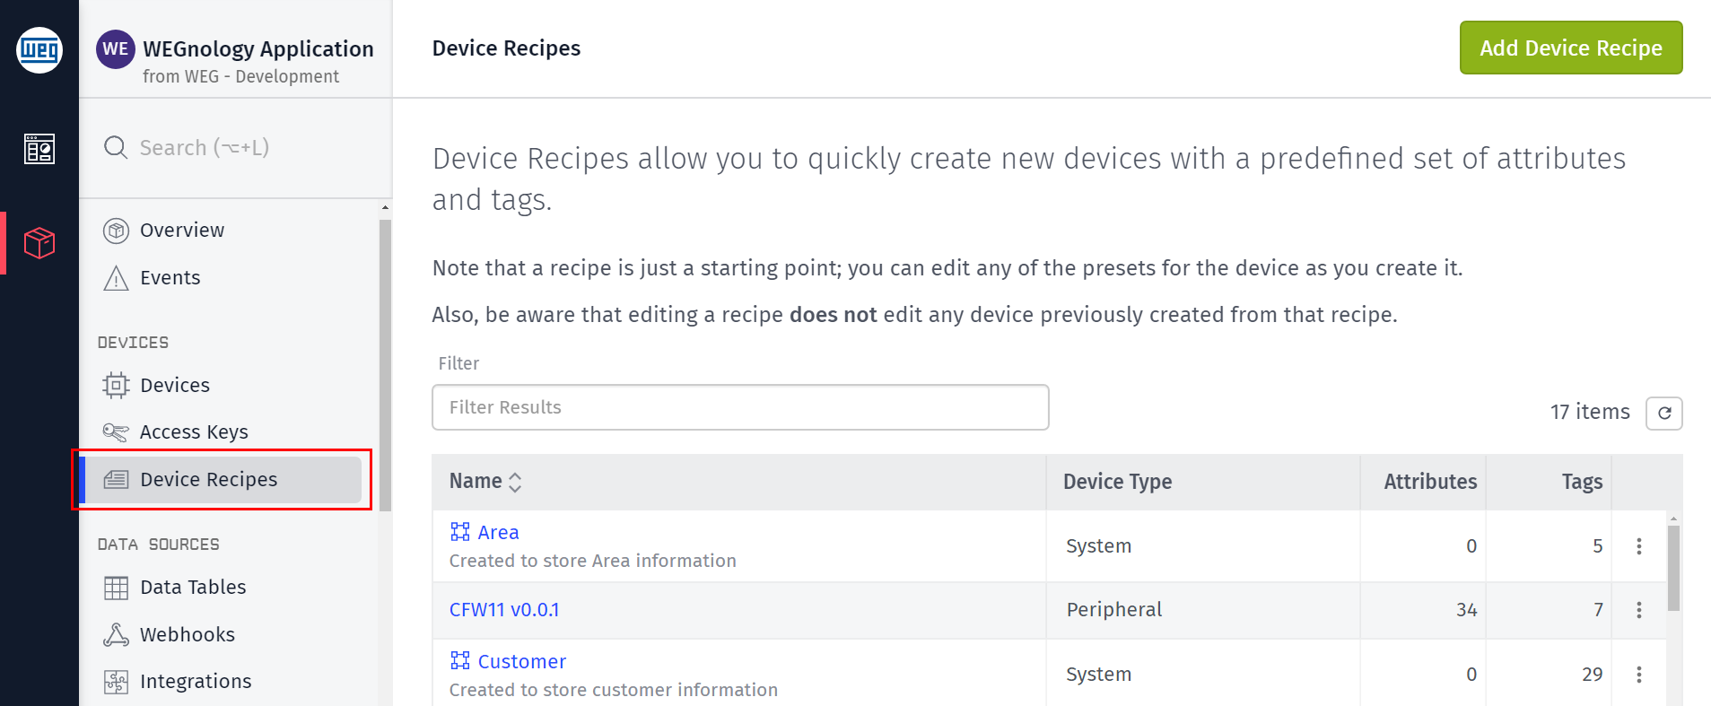Image resolution: width=1711 pixels, height=706 pixels.
Task: Go to Webhooks in the sidebar
Action: [x=188, y=635]
